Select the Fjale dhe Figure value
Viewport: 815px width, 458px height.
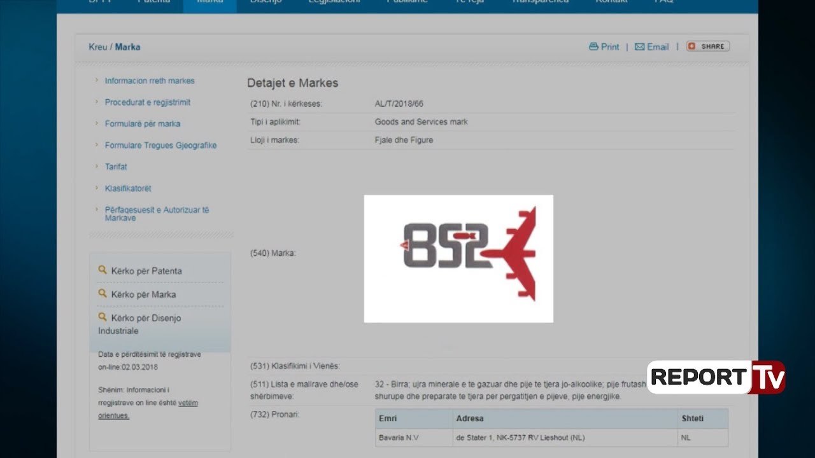(x=404, y=140)
